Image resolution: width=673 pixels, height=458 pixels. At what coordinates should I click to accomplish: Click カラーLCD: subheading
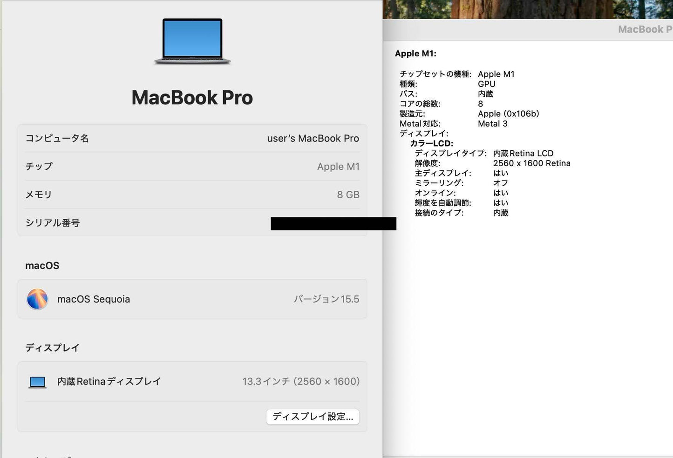pos(432,144)
